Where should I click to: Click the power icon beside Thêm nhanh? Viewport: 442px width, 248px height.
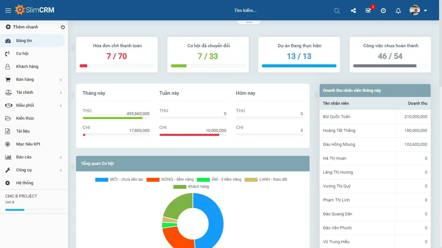click(63, 27)
